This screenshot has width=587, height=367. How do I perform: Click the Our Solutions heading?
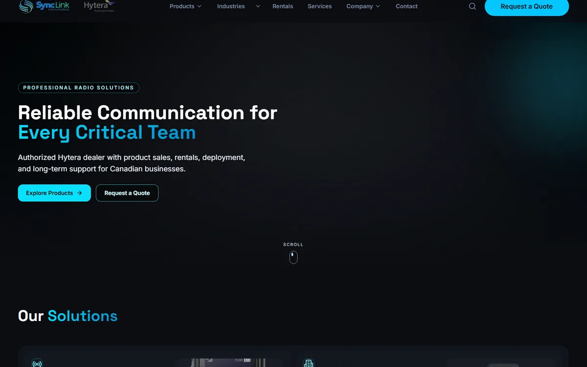(x=68, y=316)
